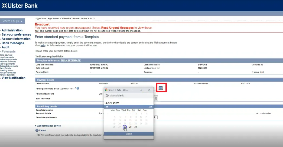Expand the Audit menu

(x=5, y=47)
